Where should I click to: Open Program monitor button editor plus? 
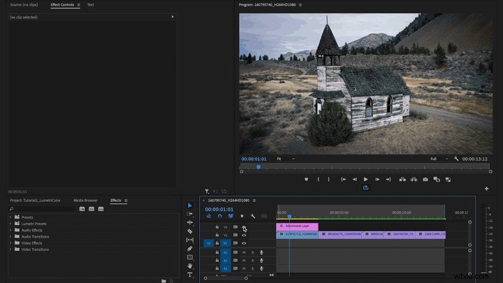(x=487, y=189)
